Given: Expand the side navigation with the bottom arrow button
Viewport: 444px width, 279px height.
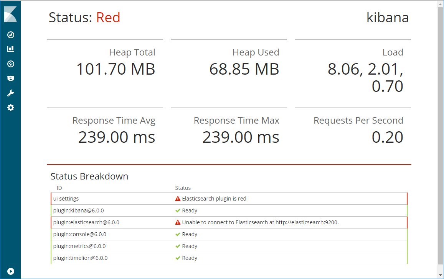Looking at the screenshot, I should 11,271.
